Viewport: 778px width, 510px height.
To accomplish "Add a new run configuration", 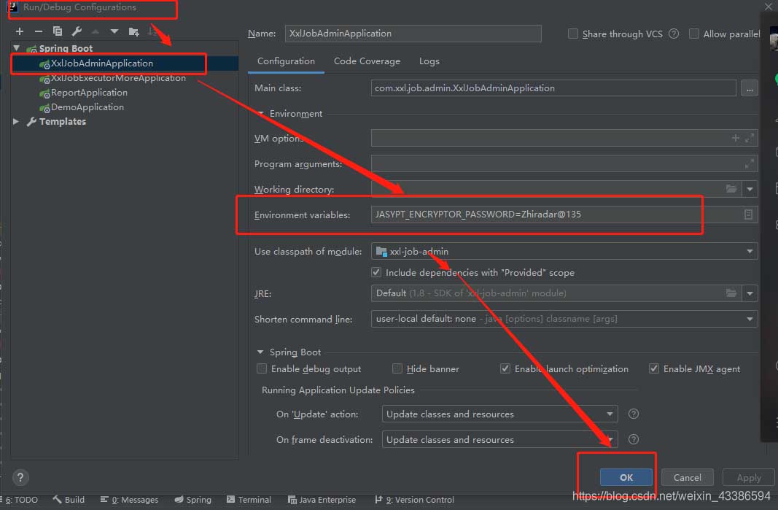I will pyautogui.click(x=20, y=31).
